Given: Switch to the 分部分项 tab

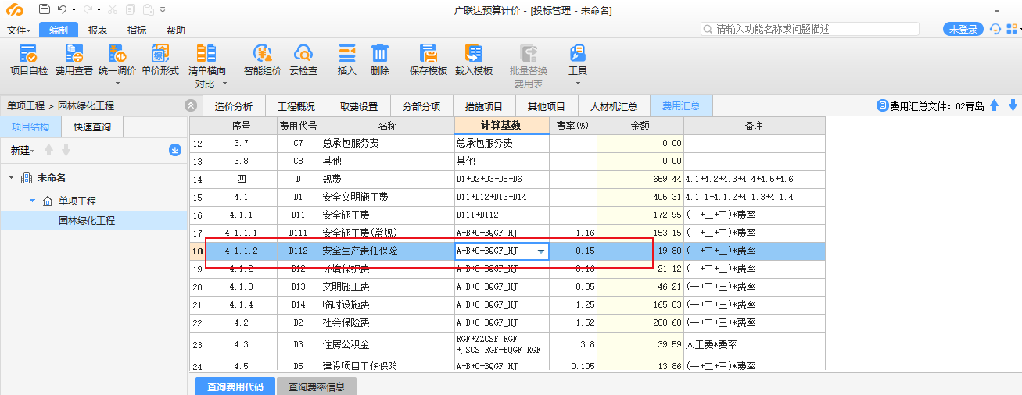Looking at the screenshot, I should pos(421,106).
